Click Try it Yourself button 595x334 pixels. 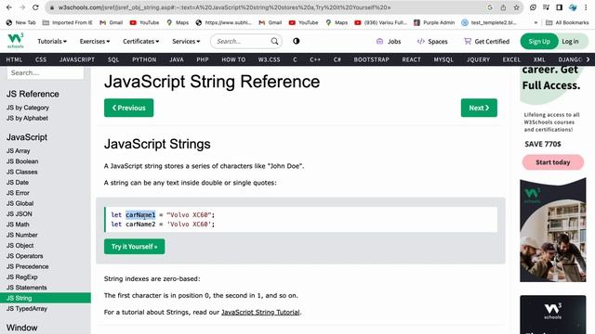[134, 247]
